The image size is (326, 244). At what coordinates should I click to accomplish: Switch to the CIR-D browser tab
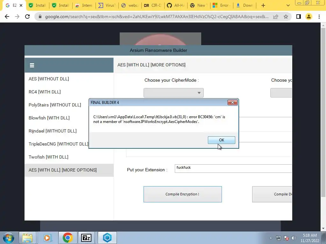153,5
